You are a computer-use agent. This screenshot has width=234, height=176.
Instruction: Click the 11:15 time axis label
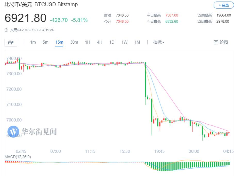click(90, 151)
